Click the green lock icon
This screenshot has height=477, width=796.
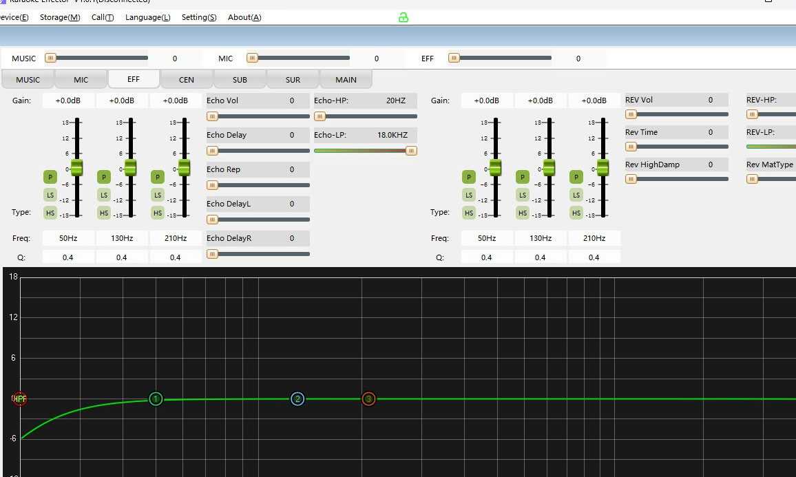point(404,17)
